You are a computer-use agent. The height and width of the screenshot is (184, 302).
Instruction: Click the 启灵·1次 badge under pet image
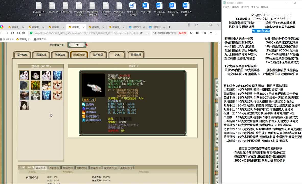pos(89,100)
